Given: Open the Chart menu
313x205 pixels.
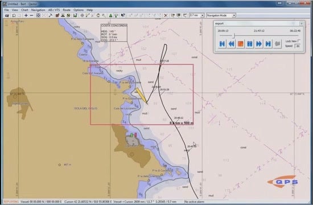Looking at the screenshot, I should point(24,10).
